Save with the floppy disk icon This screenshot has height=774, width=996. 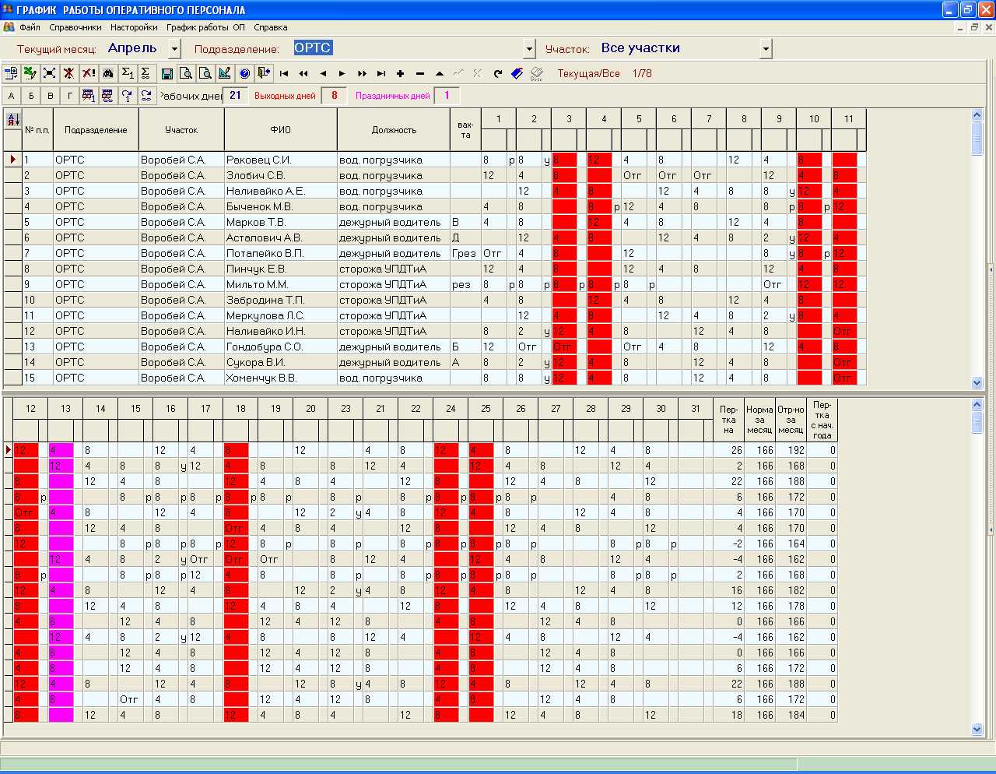pyautogui.click(x=167, y=73)
